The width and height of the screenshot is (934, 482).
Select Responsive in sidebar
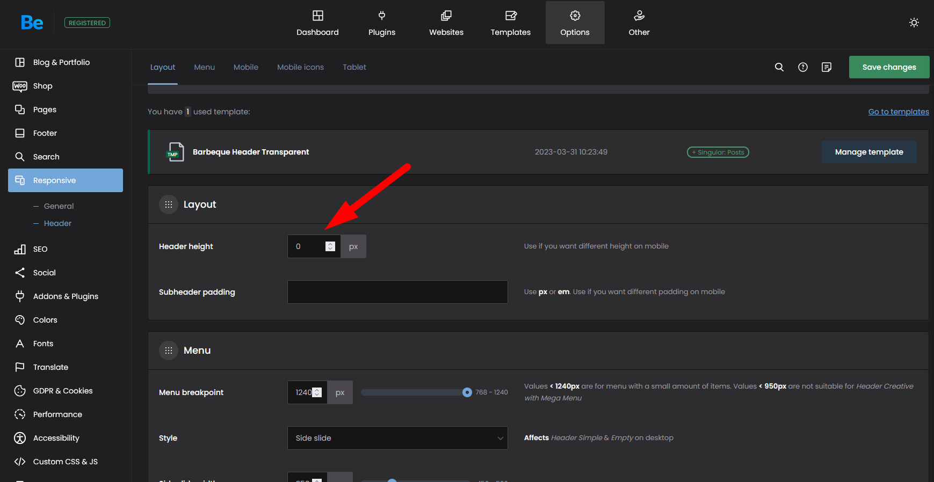[x=66, y=180]
